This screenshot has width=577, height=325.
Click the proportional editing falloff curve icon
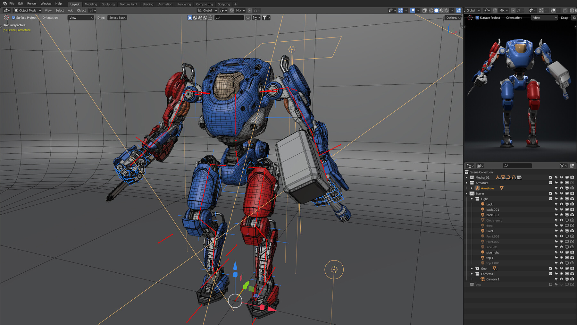pos(256,10)
